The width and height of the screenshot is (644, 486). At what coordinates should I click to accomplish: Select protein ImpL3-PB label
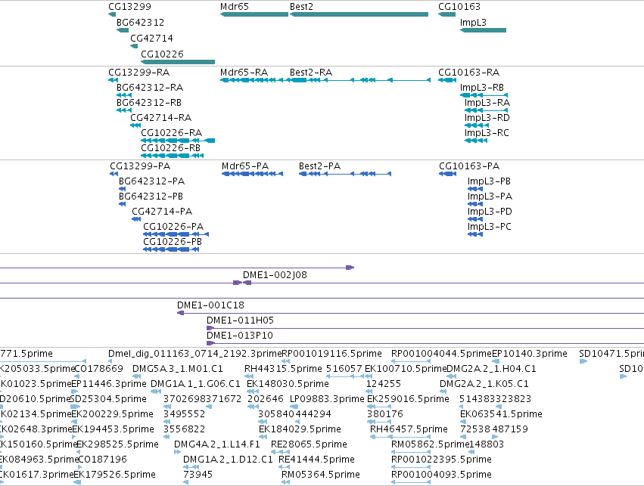pyautogui.click(x=489, y=181)
